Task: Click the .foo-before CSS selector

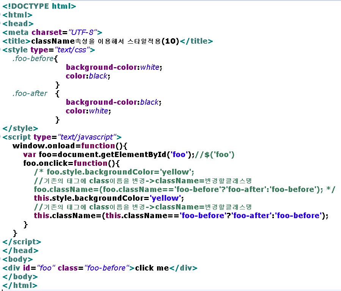Action: 33,58
